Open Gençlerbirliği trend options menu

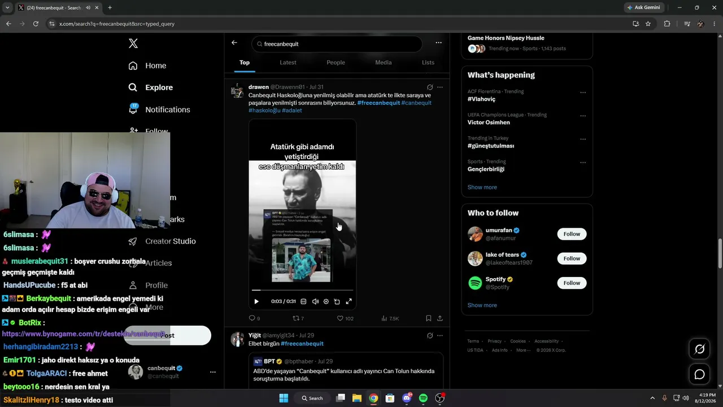(583, 162)
